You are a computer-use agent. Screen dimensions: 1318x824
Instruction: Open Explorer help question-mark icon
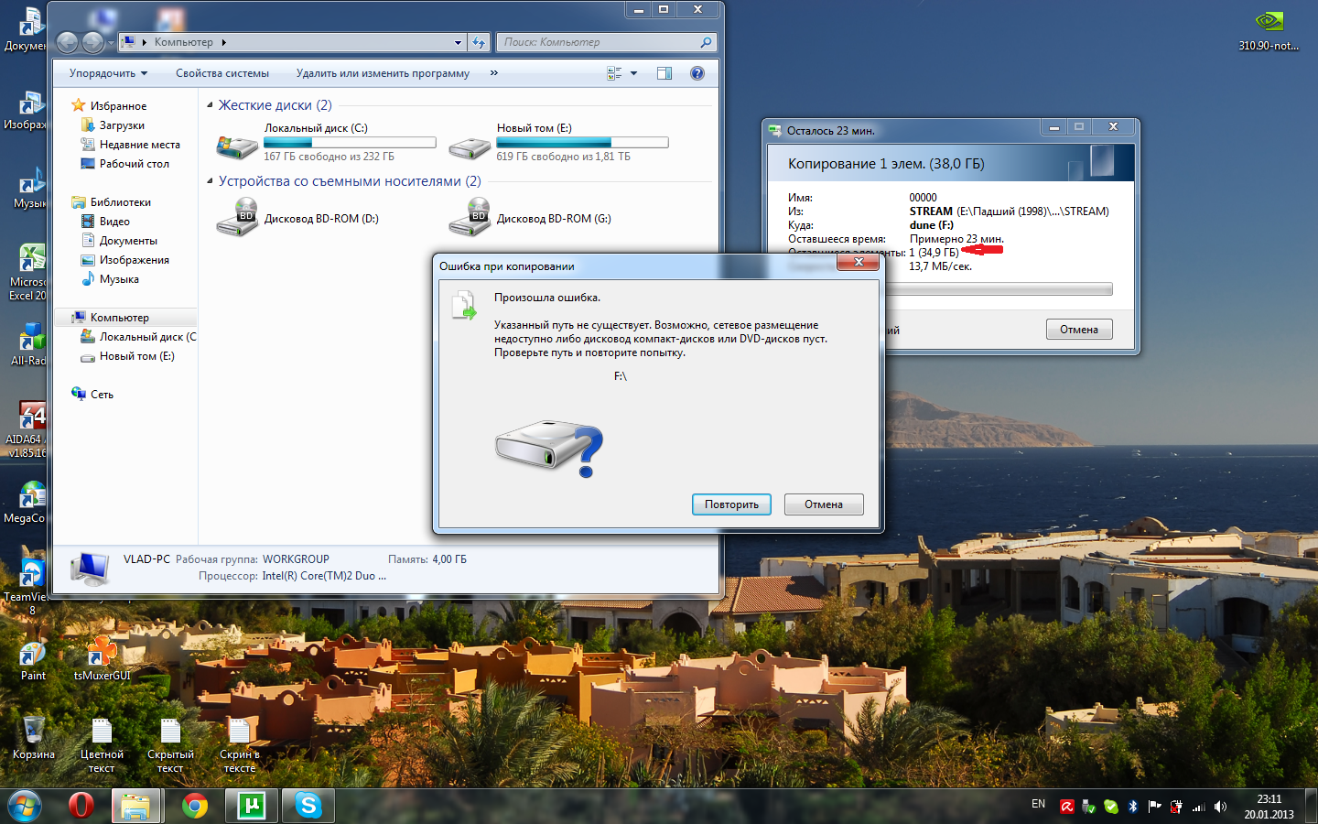point(697,73)
